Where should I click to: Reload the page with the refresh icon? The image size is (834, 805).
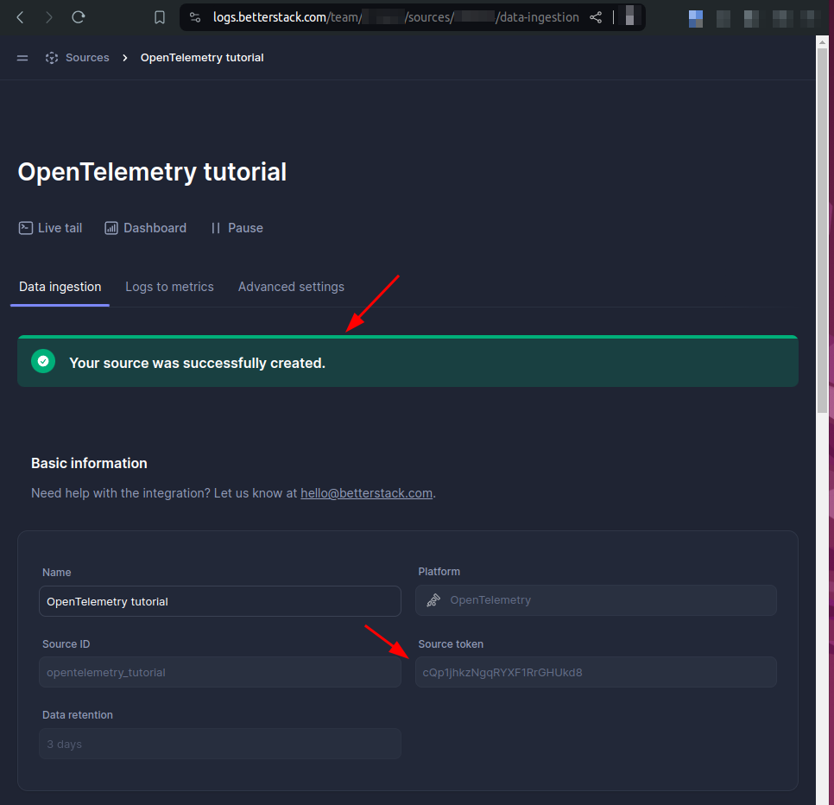click(79, 17)
